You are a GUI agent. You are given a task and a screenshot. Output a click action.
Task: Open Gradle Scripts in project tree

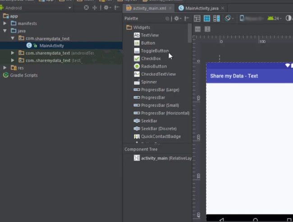pos(23,75)
